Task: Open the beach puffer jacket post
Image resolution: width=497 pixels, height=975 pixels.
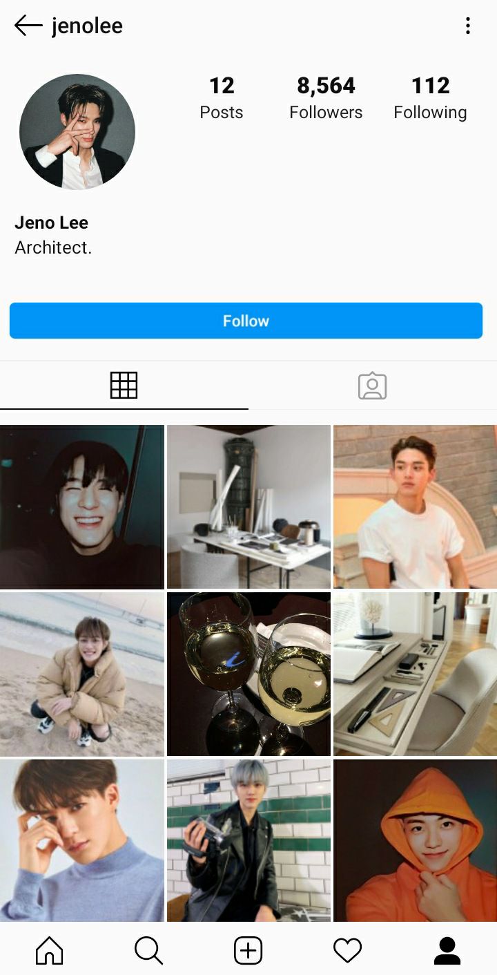Action: click(82, 674)
